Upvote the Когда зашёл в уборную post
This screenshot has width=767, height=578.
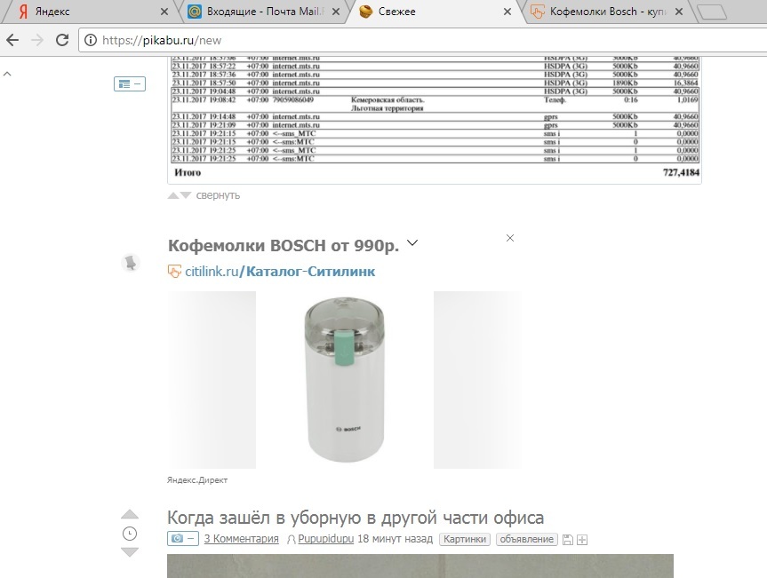tap(130, 514)
